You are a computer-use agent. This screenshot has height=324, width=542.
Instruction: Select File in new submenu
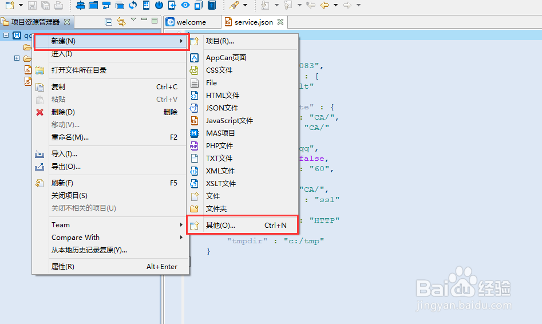pyautogui.click(x=243, y=83)
